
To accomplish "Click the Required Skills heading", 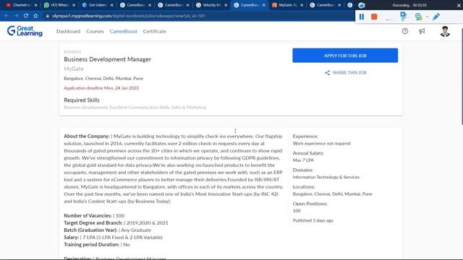I will (x=82, y=100).
